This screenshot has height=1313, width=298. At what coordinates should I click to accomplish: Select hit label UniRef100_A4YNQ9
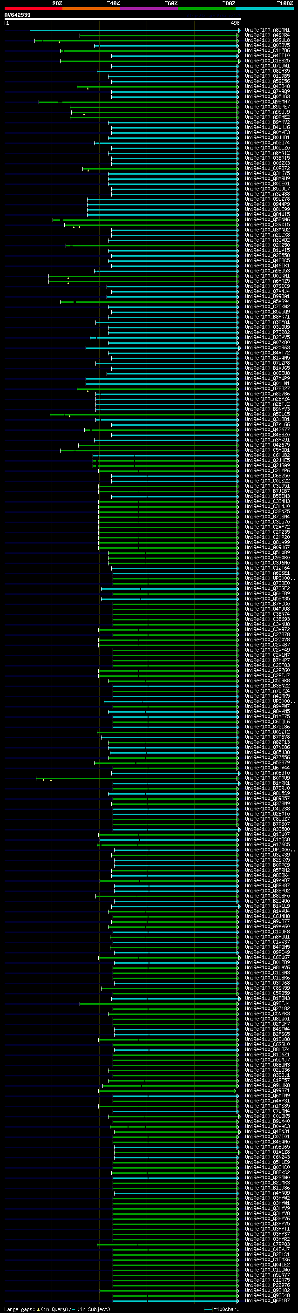point(267,1193)
